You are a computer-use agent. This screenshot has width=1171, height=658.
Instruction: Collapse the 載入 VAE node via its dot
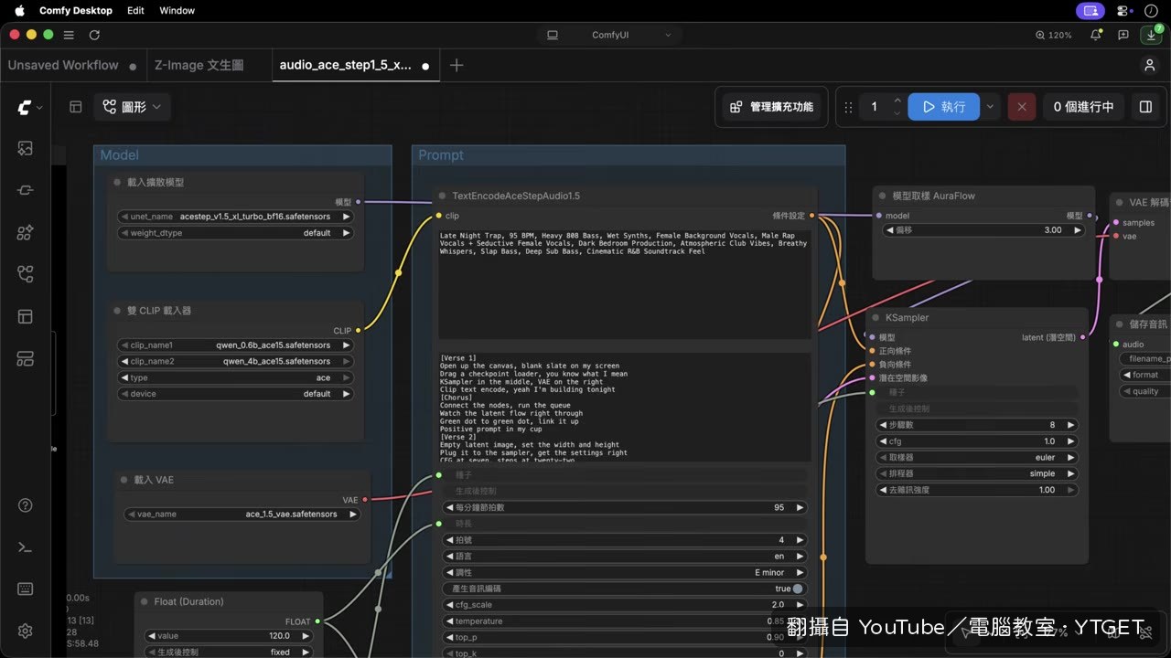(124, 480)
